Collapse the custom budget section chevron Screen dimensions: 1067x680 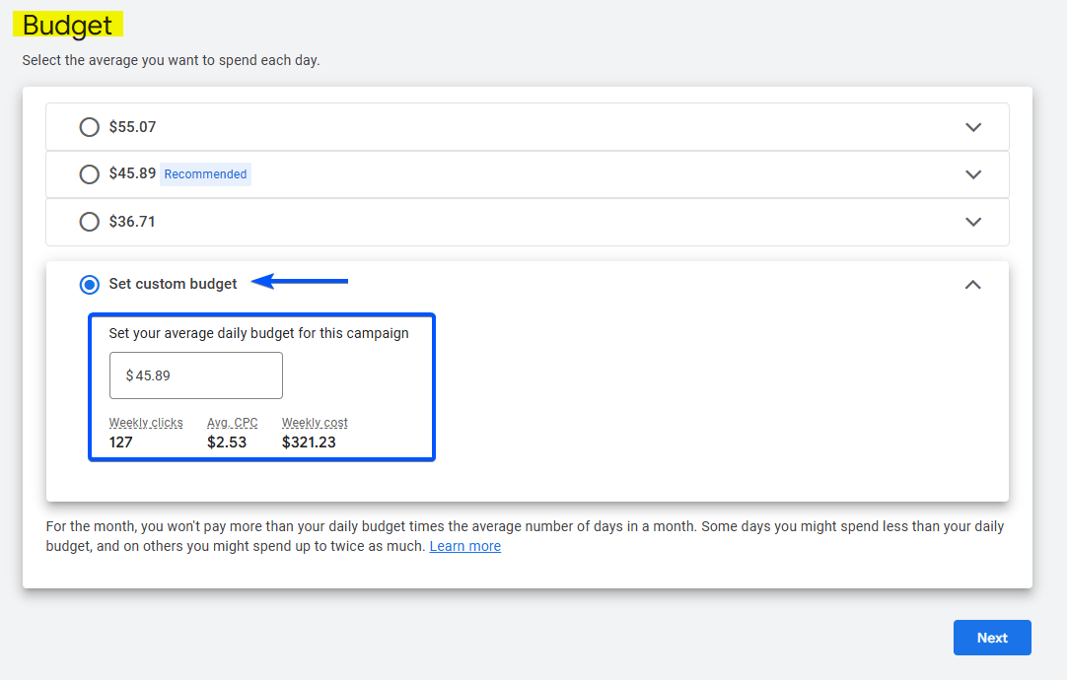(973, 285)
